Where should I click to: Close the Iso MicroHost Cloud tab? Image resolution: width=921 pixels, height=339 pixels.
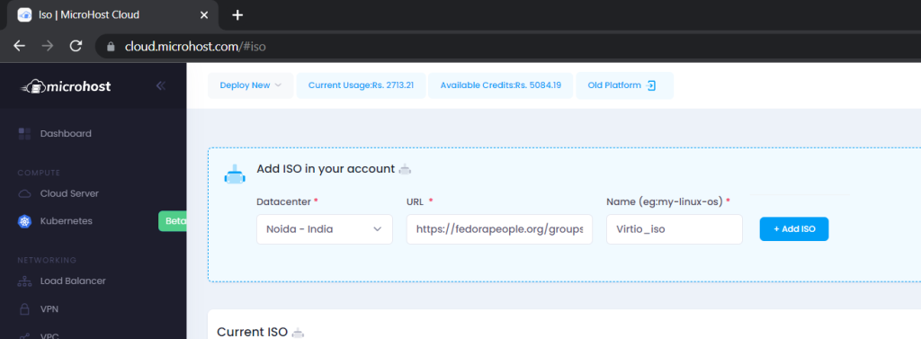tap(204, 14)
